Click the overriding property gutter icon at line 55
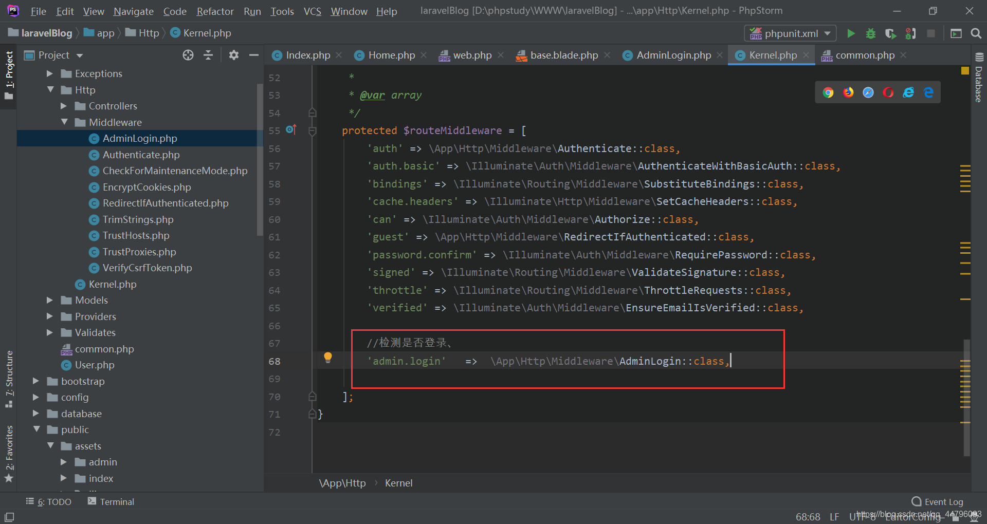 (x=291, y=129)
